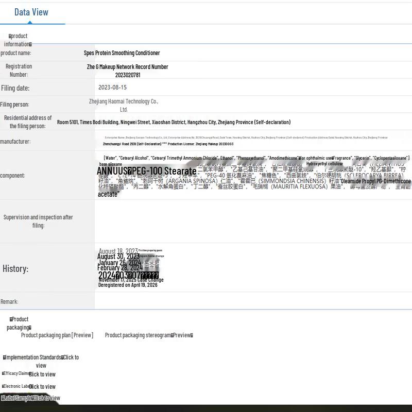Select Hydroxyethyl cellulose ingredient text
This screenshot has height=412, width=412.
click(x=324, y=164)
